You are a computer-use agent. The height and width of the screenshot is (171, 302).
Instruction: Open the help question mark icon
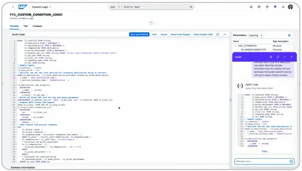tap(267, 7)
